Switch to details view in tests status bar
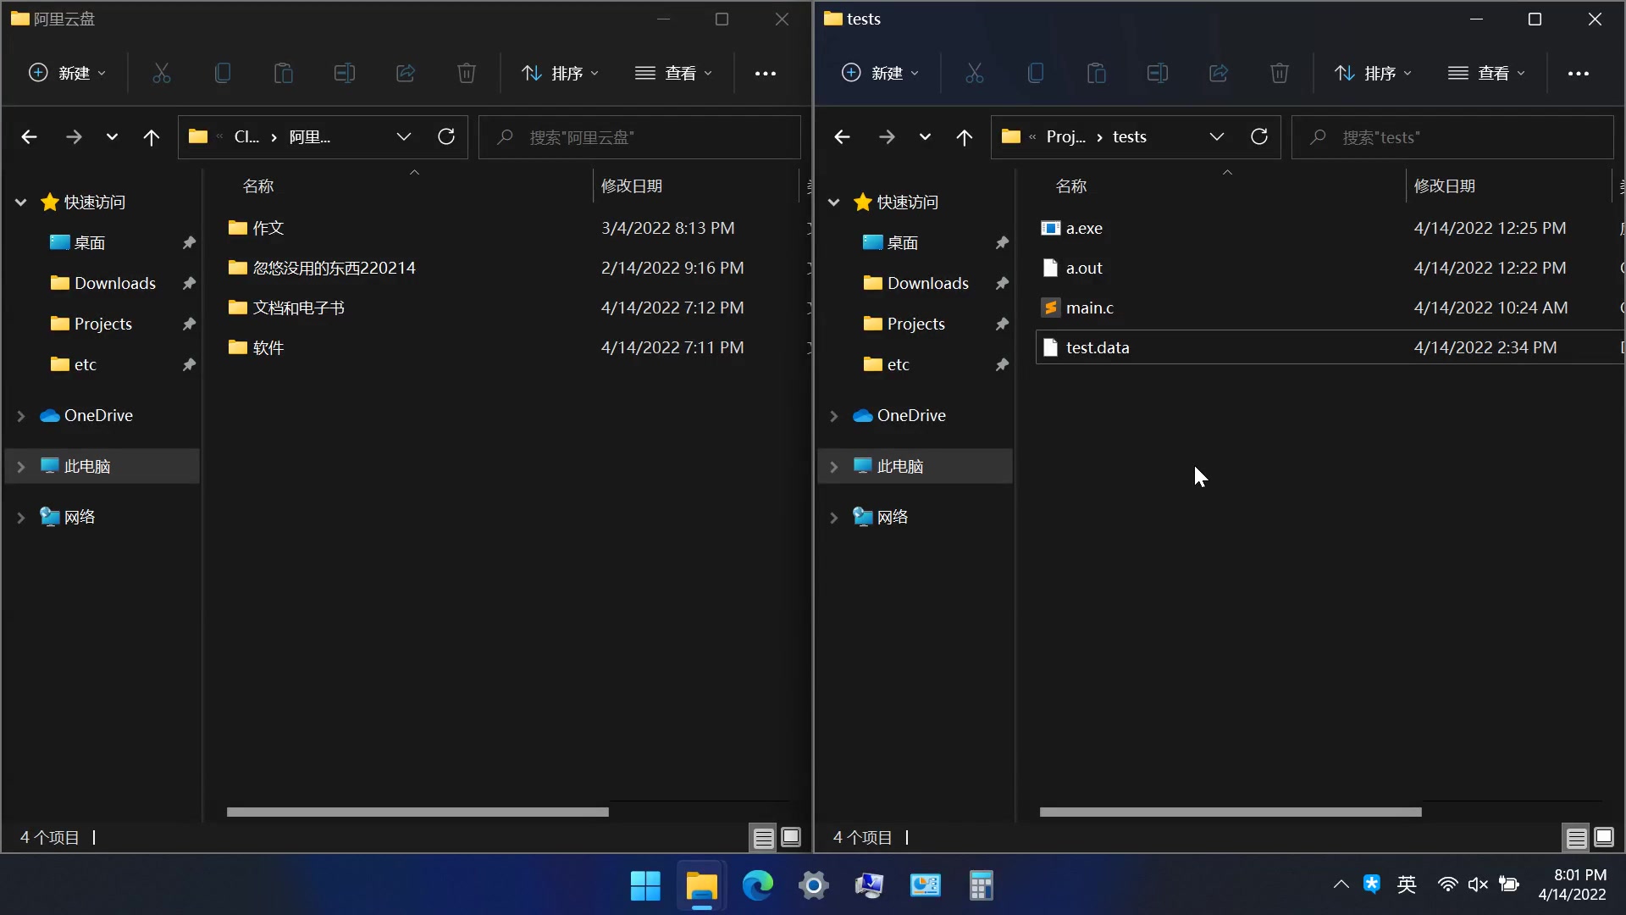This screenshot has height=915, width=1626. point(1575,838)
